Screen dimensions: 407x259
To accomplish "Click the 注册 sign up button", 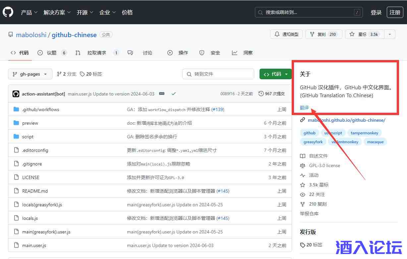I will [395, 12].
